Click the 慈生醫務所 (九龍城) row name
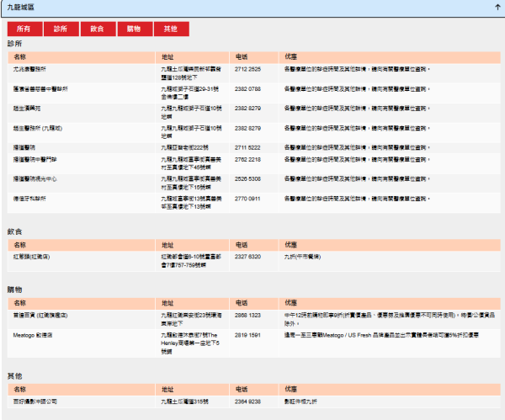Viewport: 505px width, 420px height. point(37,128)
